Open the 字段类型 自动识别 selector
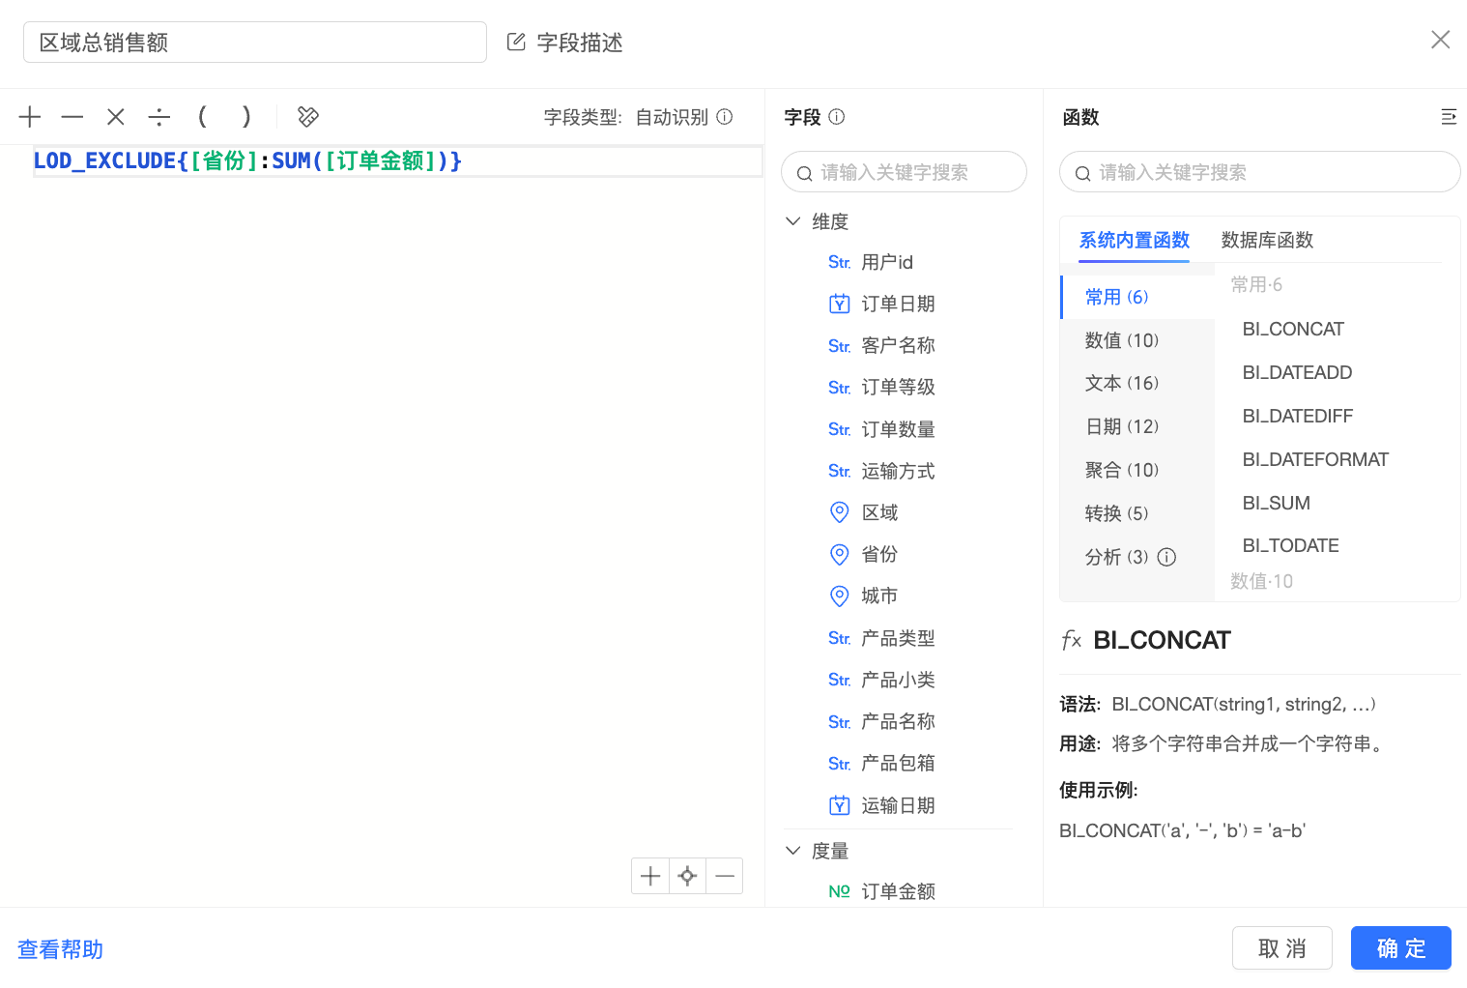This screenshot has height=988, width=1467. 672,117
